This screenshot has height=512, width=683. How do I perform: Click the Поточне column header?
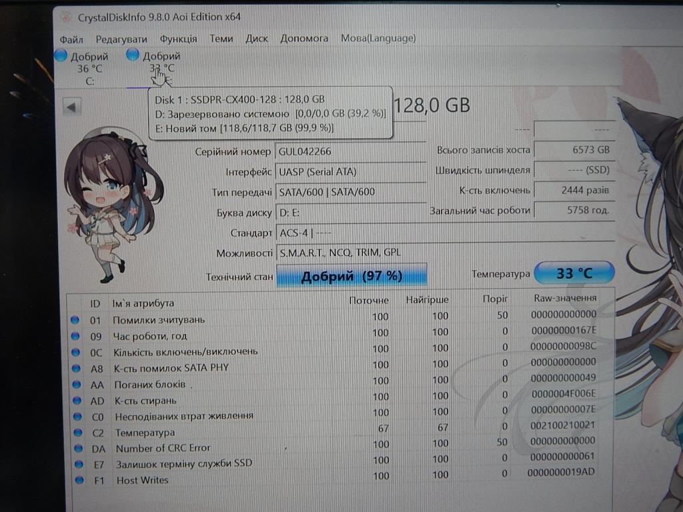[368, 301]
